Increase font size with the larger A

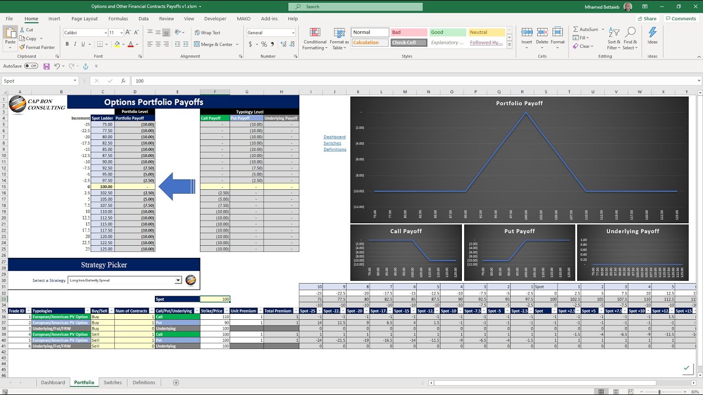point(128,33)
